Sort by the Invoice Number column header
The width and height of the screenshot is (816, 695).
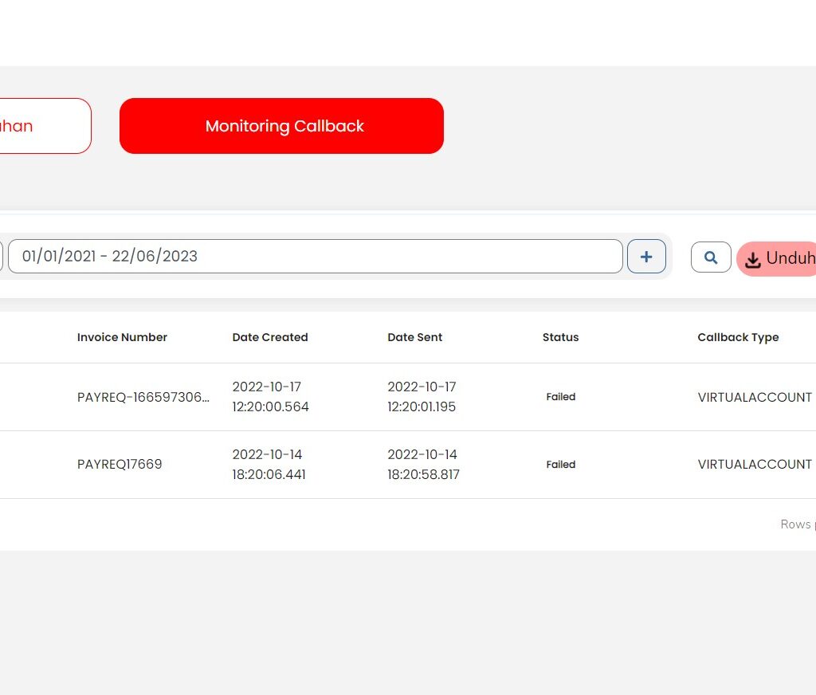(122, 337)
